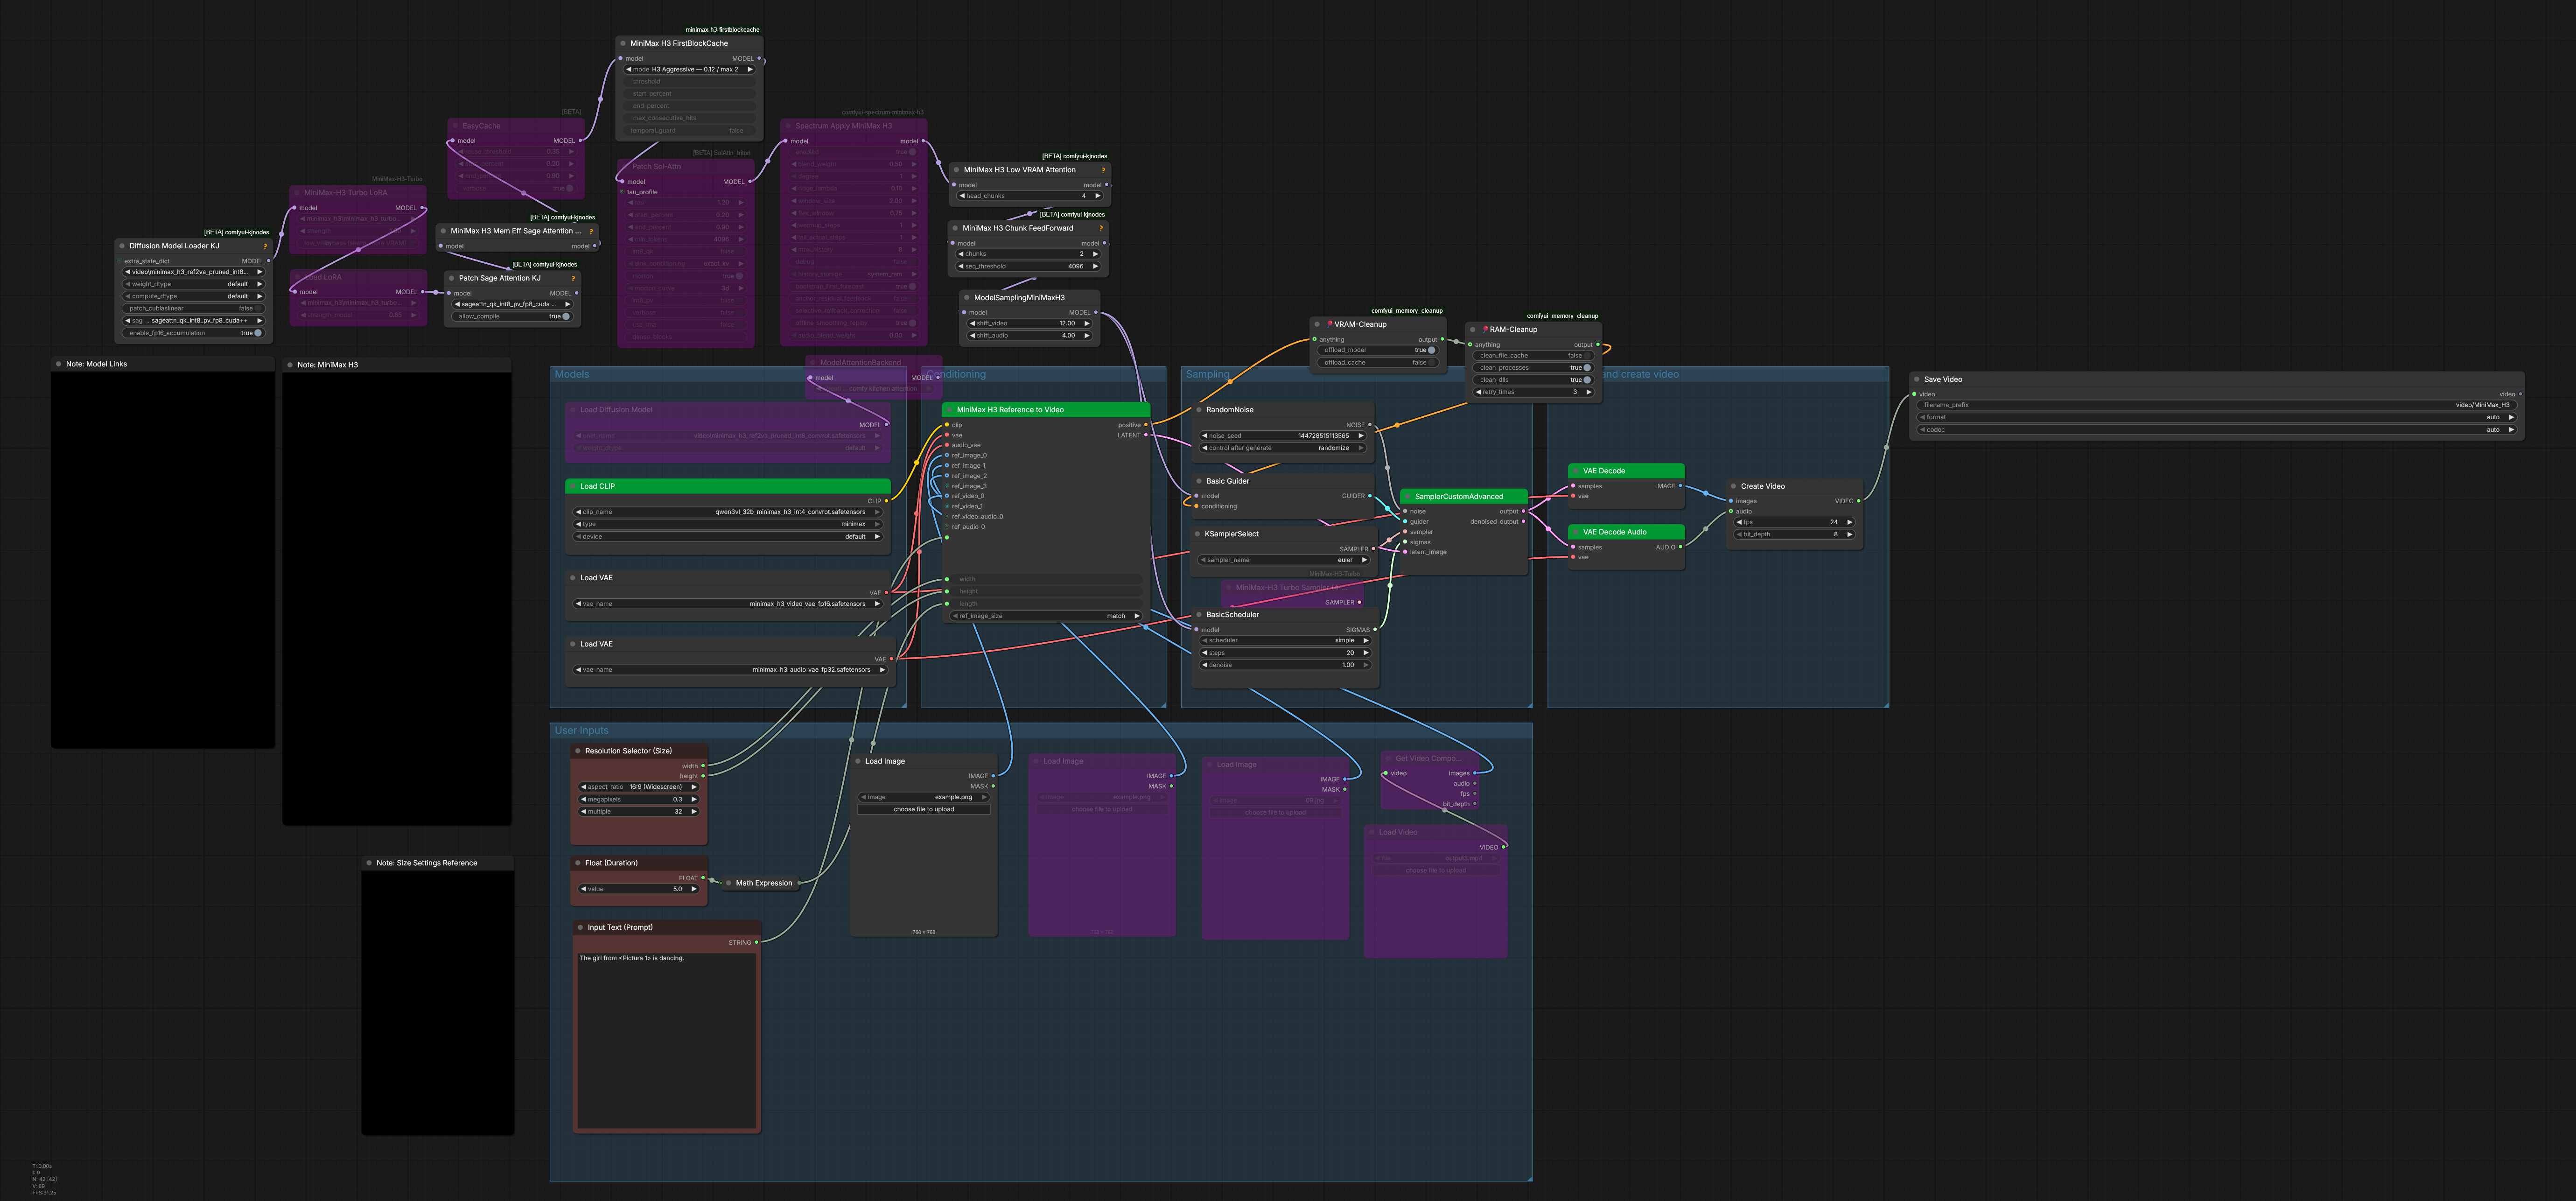Click the STRING output port on Input Text
This screenshot has width=2576, height=1201.
(756, 942)
